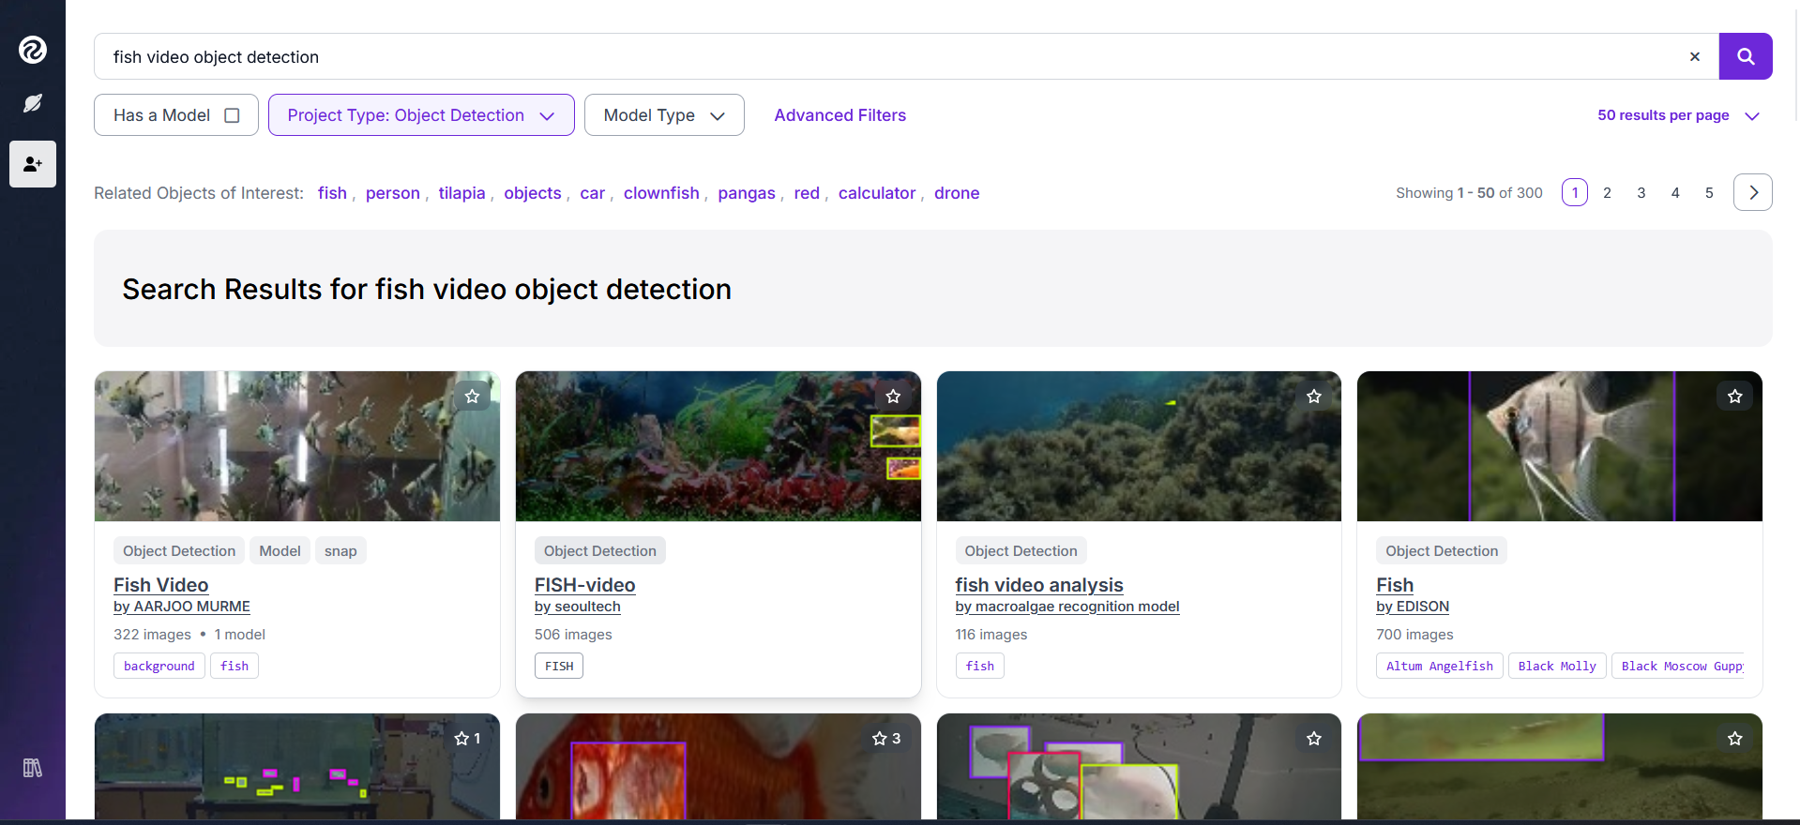
Task: Open the goldfish closeup thumbnail
Action: point(718,767)
